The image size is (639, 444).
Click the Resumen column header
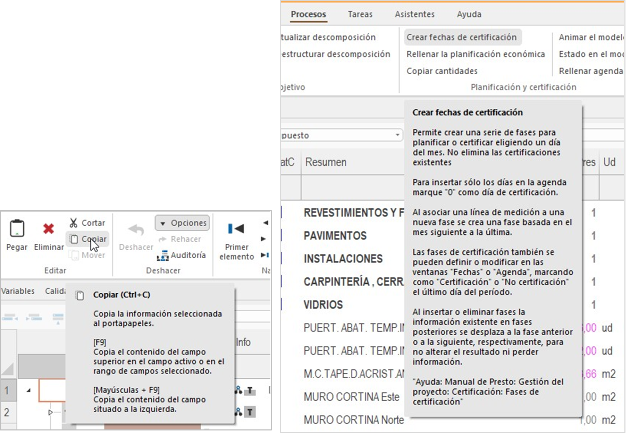click(x=326, y=162)
